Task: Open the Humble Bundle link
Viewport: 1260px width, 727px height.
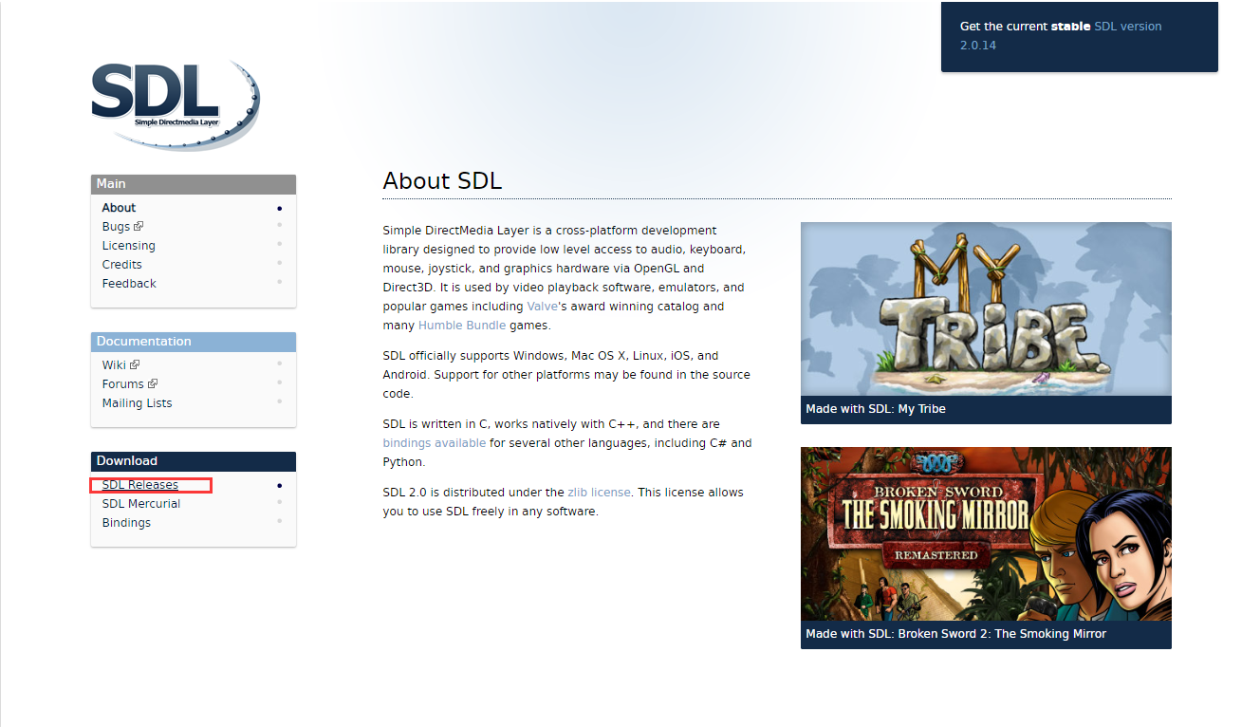Action: (x=462, y=325)
